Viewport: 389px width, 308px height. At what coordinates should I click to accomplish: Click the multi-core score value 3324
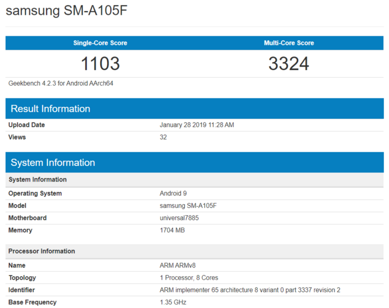tap(289, 64)
